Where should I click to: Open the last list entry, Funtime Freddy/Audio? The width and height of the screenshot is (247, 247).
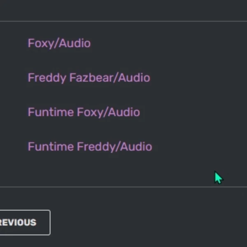coord(90,147)
